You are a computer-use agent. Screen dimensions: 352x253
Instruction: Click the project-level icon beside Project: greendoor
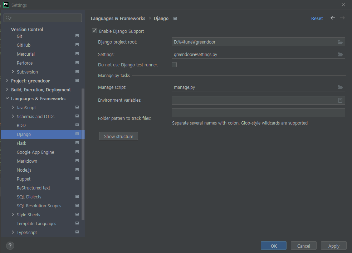click(x=77, y=80)
